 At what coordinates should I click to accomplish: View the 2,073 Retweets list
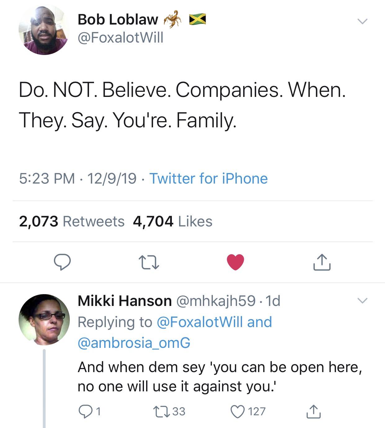72,221
